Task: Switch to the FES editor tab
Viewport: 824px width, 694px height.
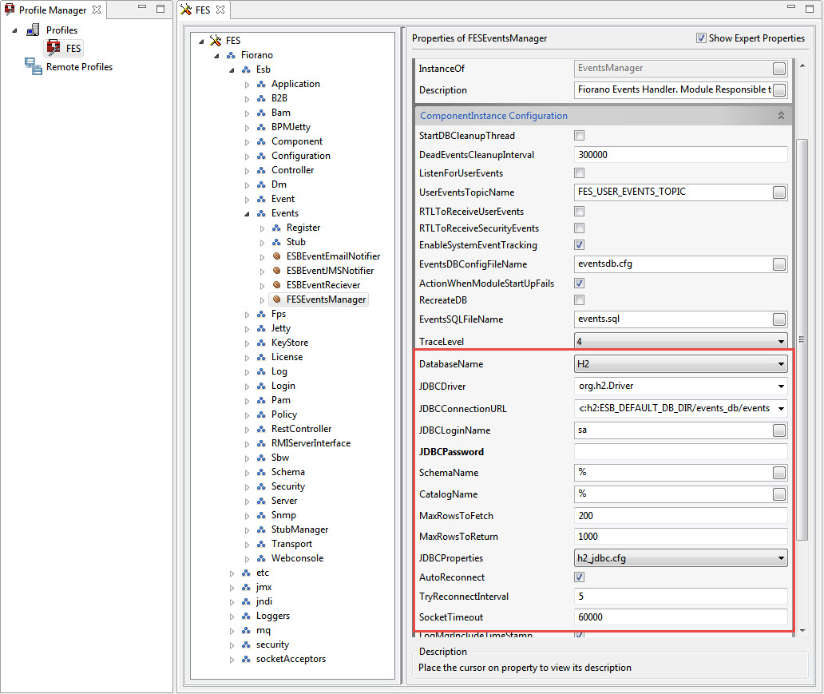Action: tap(202, 10)
